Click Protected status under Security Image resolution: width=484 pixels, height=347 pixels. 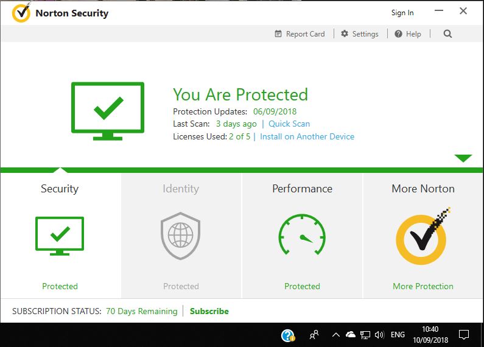60,287
